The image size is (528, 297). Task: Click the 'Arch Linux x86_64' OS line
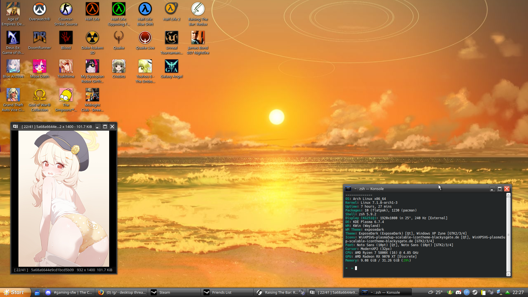(365, 199)
